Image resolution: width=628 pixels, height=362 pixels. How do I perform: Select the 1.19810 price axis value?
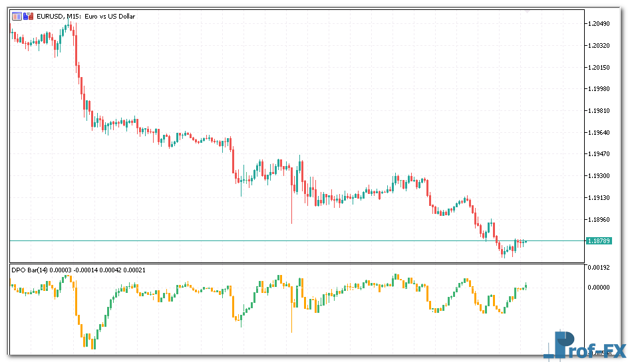[x=599, y=111]
